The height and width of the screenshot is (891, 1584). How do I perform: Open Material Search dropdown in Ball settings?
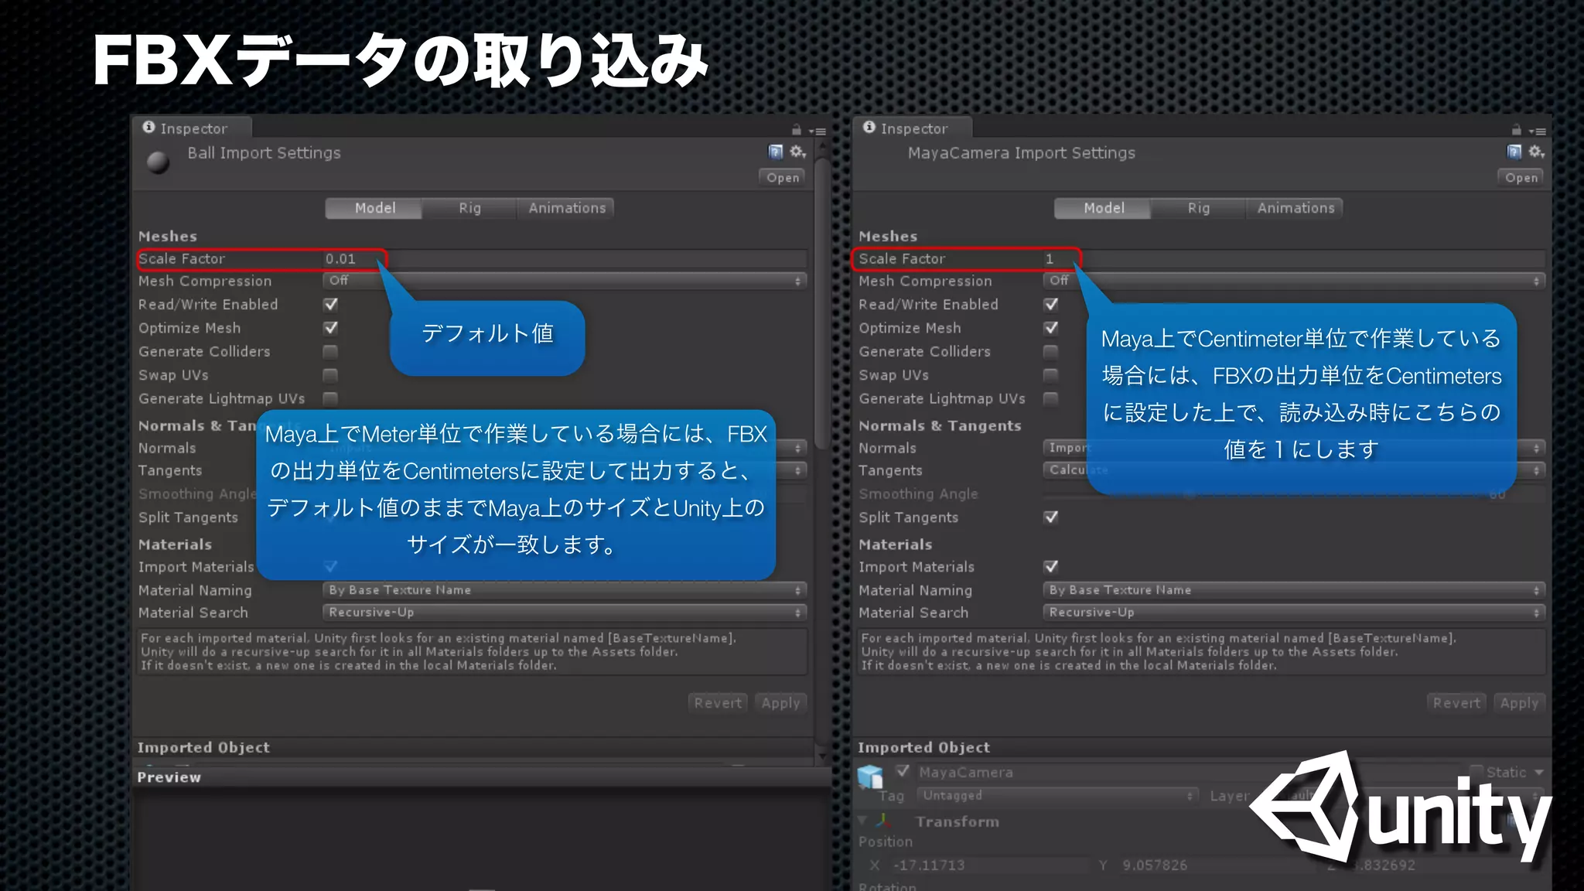click(x=565, y=613)
